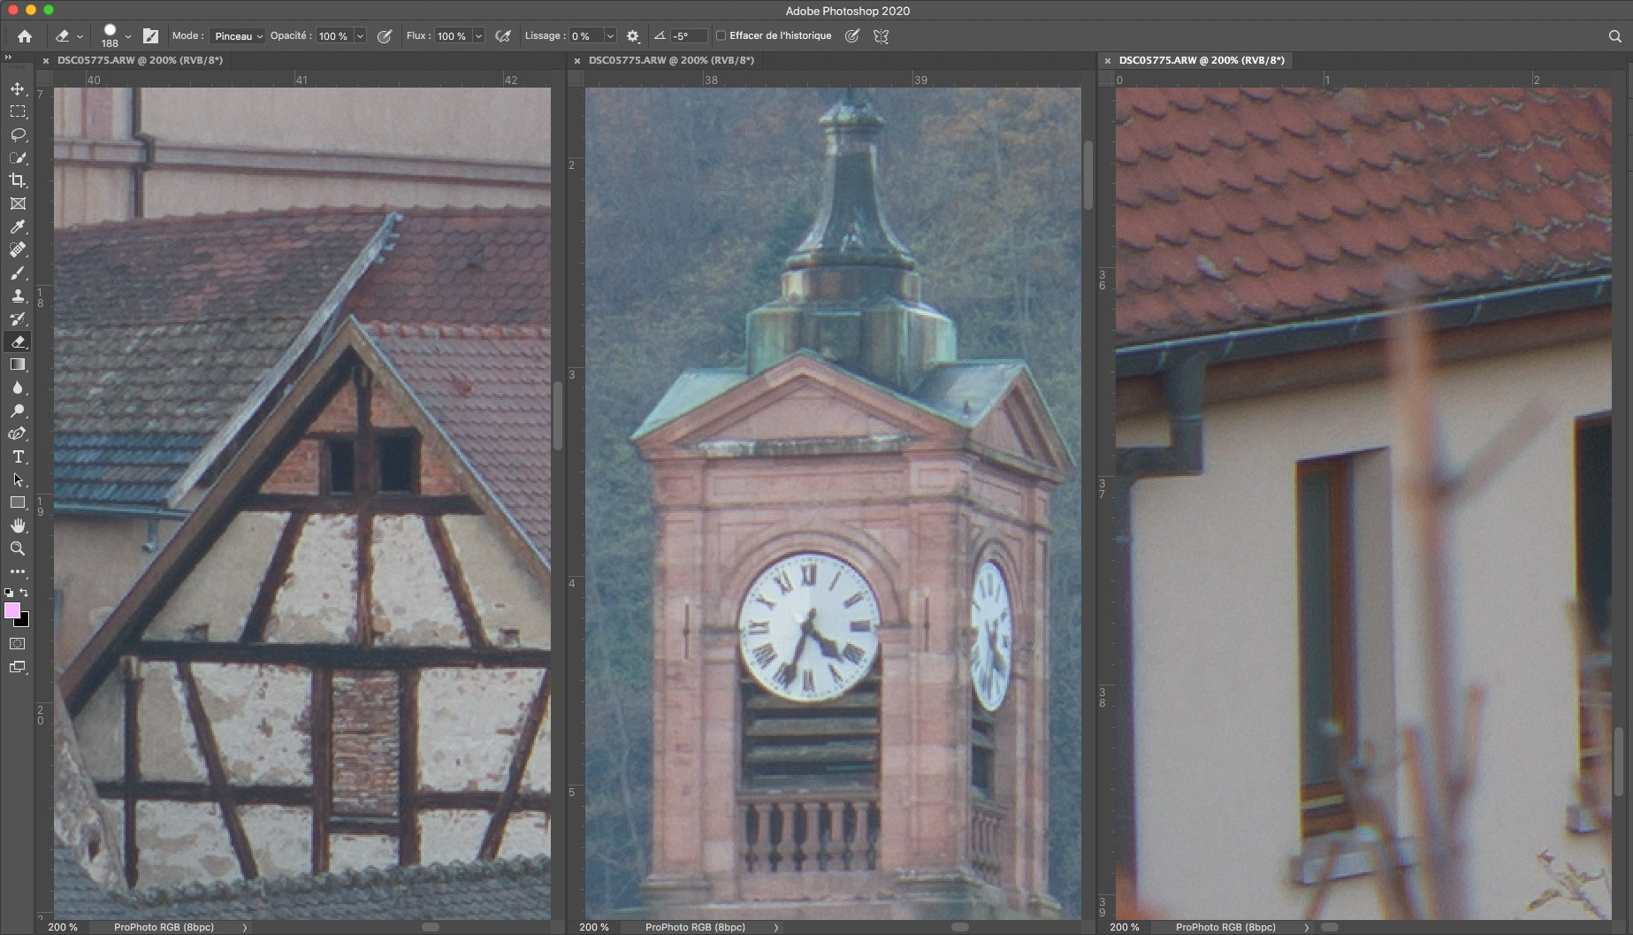The image size is (1633, 935).
Task: Click the brush angle input field
Action: click(688, 36)
